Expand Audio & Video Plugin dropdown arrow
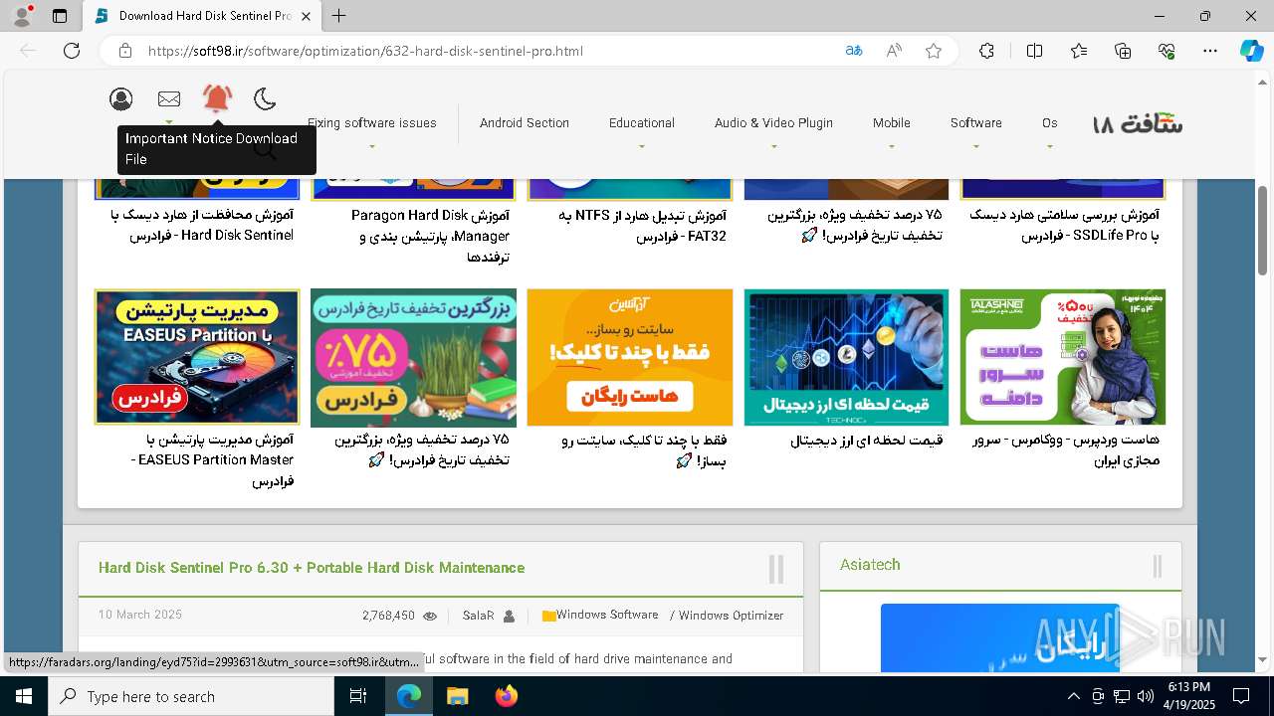This screenshot has height=716, width=1274. 773,147
